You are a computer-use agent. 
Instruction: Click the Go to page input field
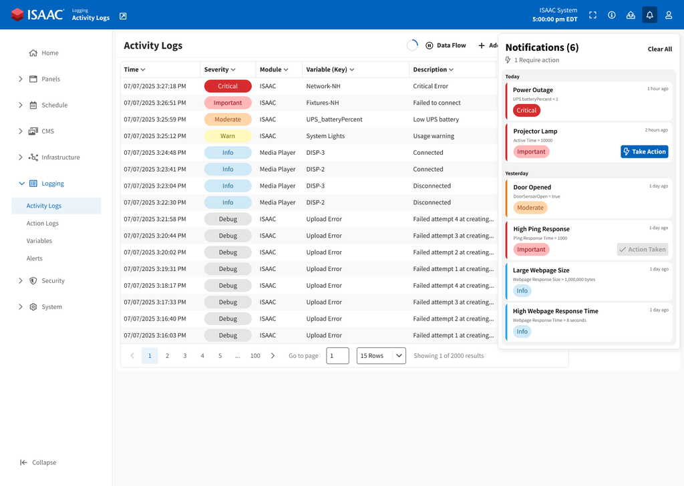(337, 356)
